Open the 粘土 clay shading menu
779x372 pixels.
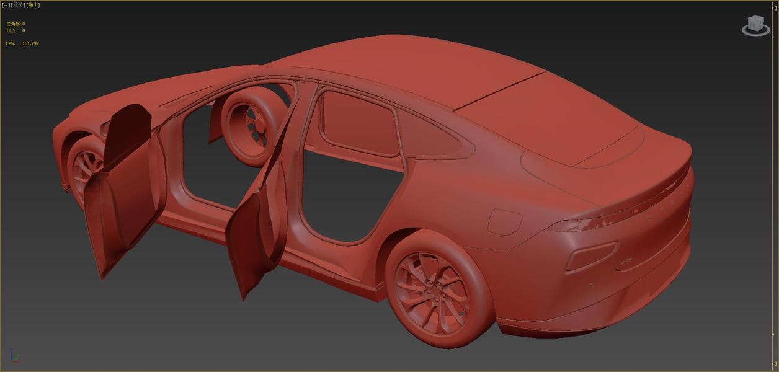pyautogui.click(x=33, y=5)
